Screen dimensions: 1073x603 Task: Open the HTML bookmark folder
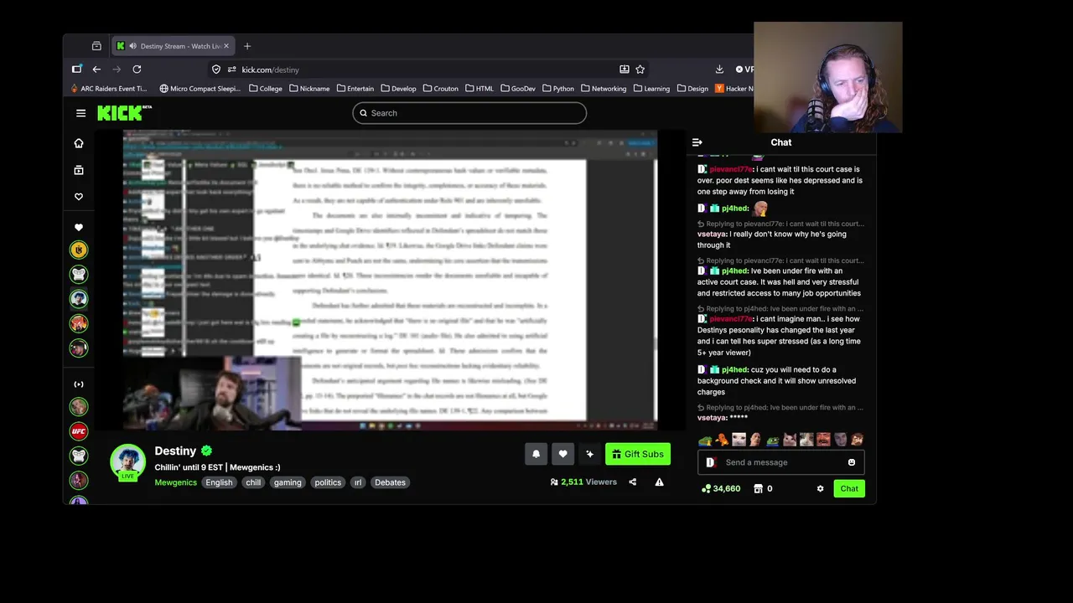click(479, 89)
